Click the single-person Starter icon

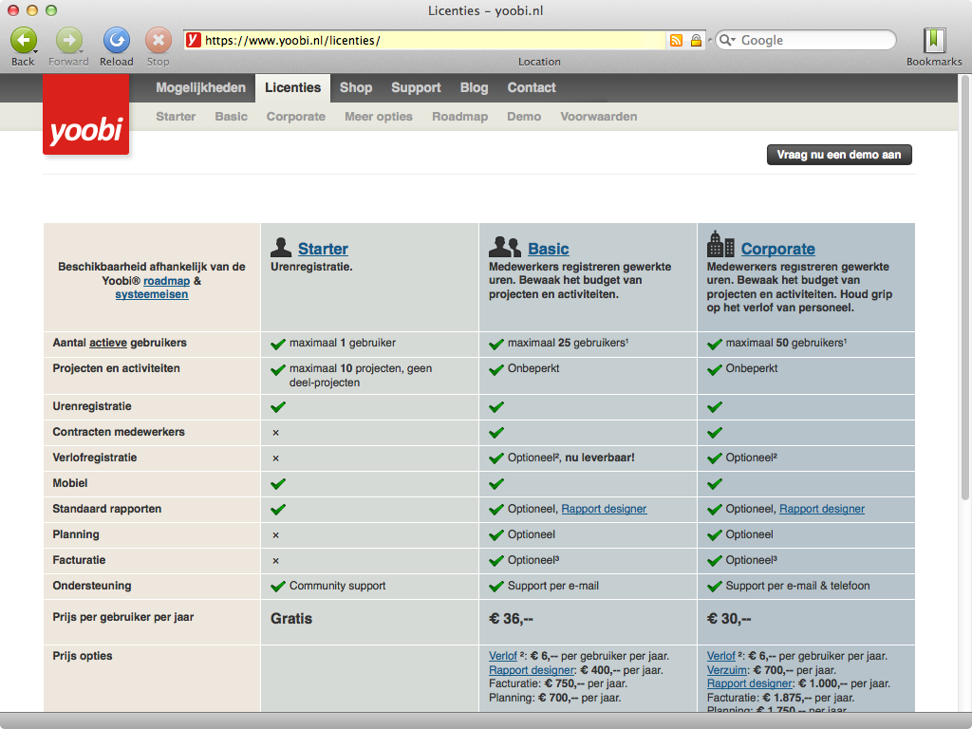tap(281, 248)
